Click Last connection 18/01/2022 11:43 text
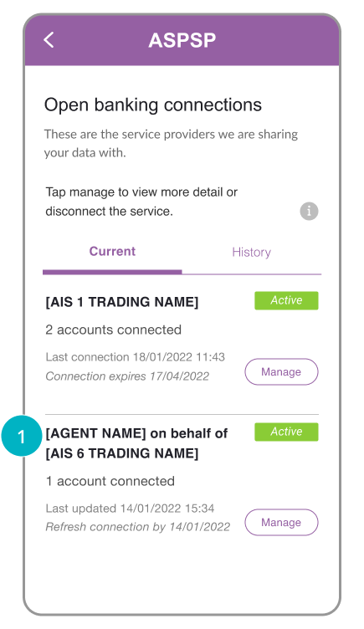This screenshot has width=364, height=629. coord(136,357)
